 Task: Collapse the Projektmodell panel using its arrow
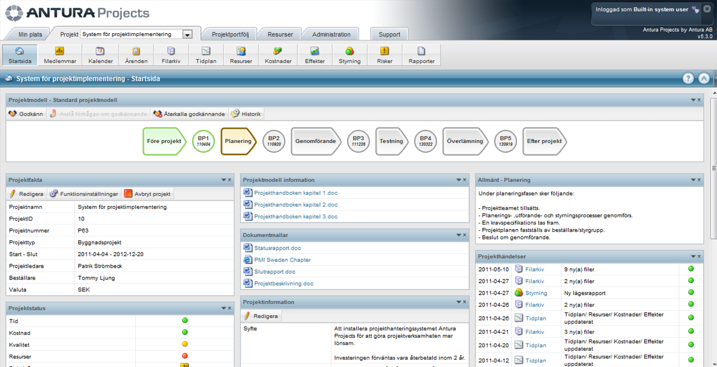click(x=693, y=100)
